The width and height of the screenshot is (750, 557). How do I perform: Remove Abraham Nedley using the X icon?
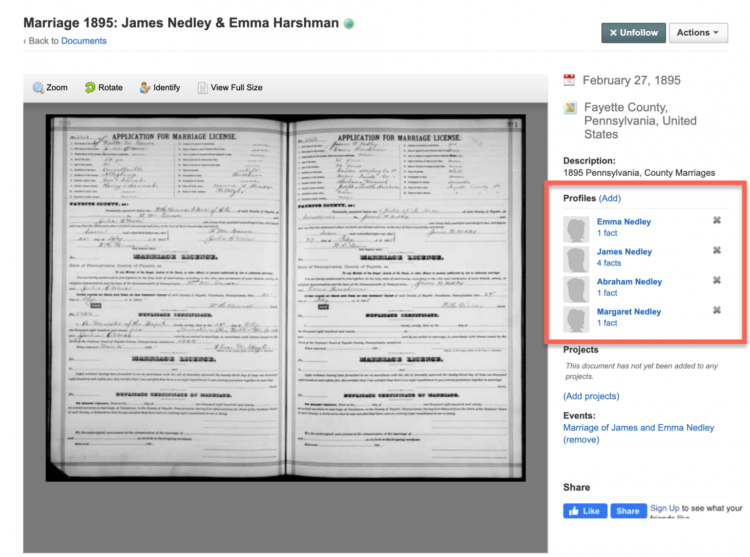tap(717, 280)
